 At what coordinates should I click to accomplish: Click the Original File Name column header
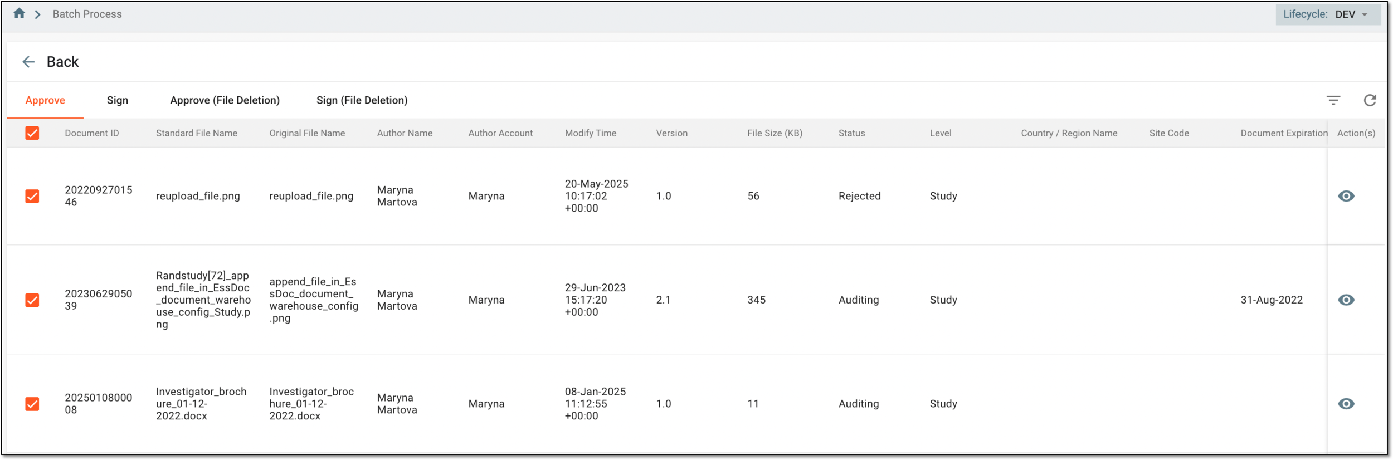pos(307,133)
